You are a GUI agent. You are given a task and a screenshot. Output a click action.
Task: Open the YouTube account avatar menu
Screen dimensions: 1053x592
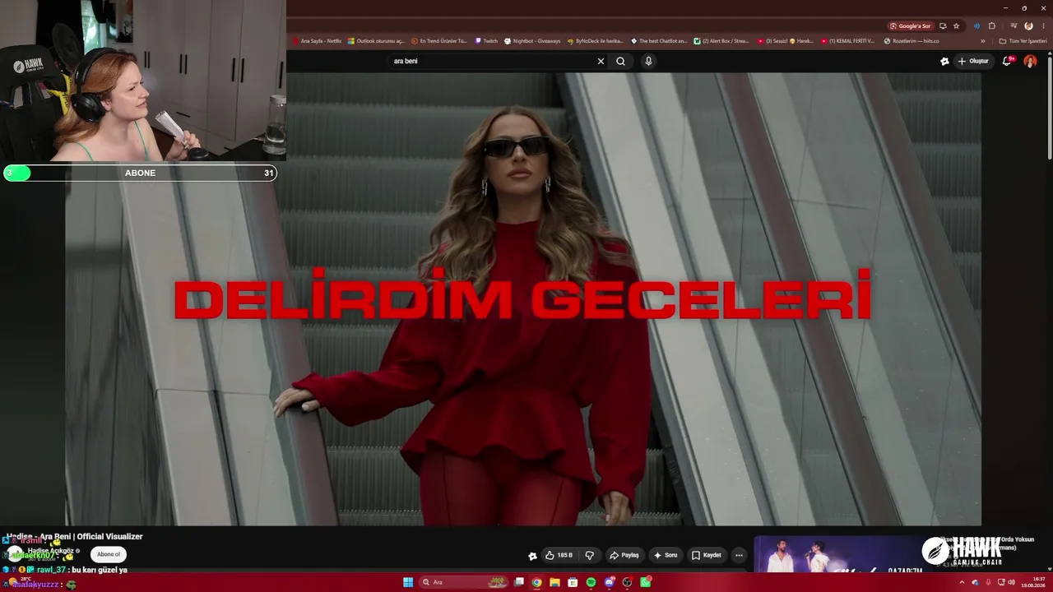click(1030, 61)
